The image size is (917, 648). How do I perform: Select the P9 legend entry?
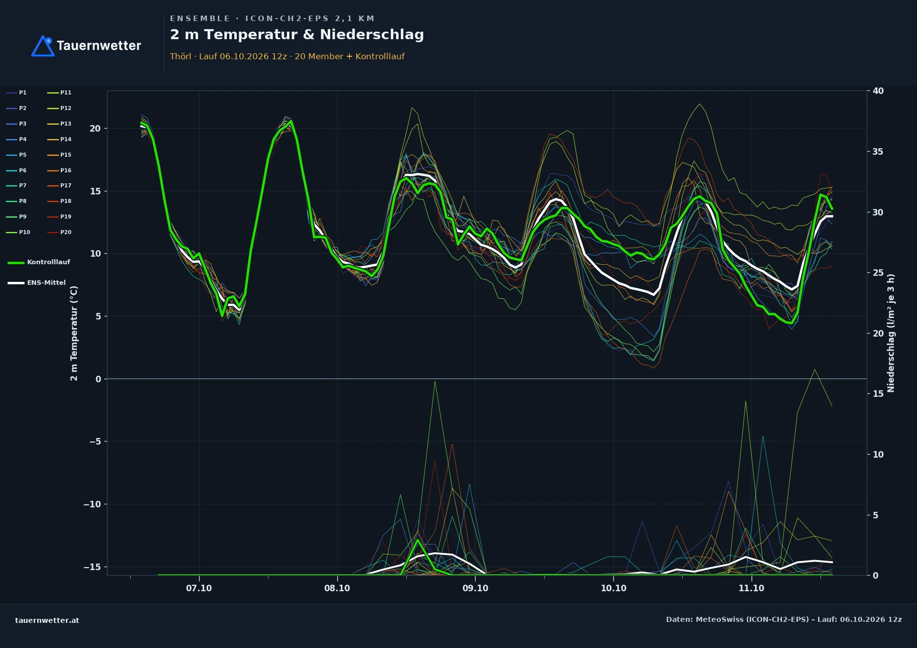pos(17,217)
